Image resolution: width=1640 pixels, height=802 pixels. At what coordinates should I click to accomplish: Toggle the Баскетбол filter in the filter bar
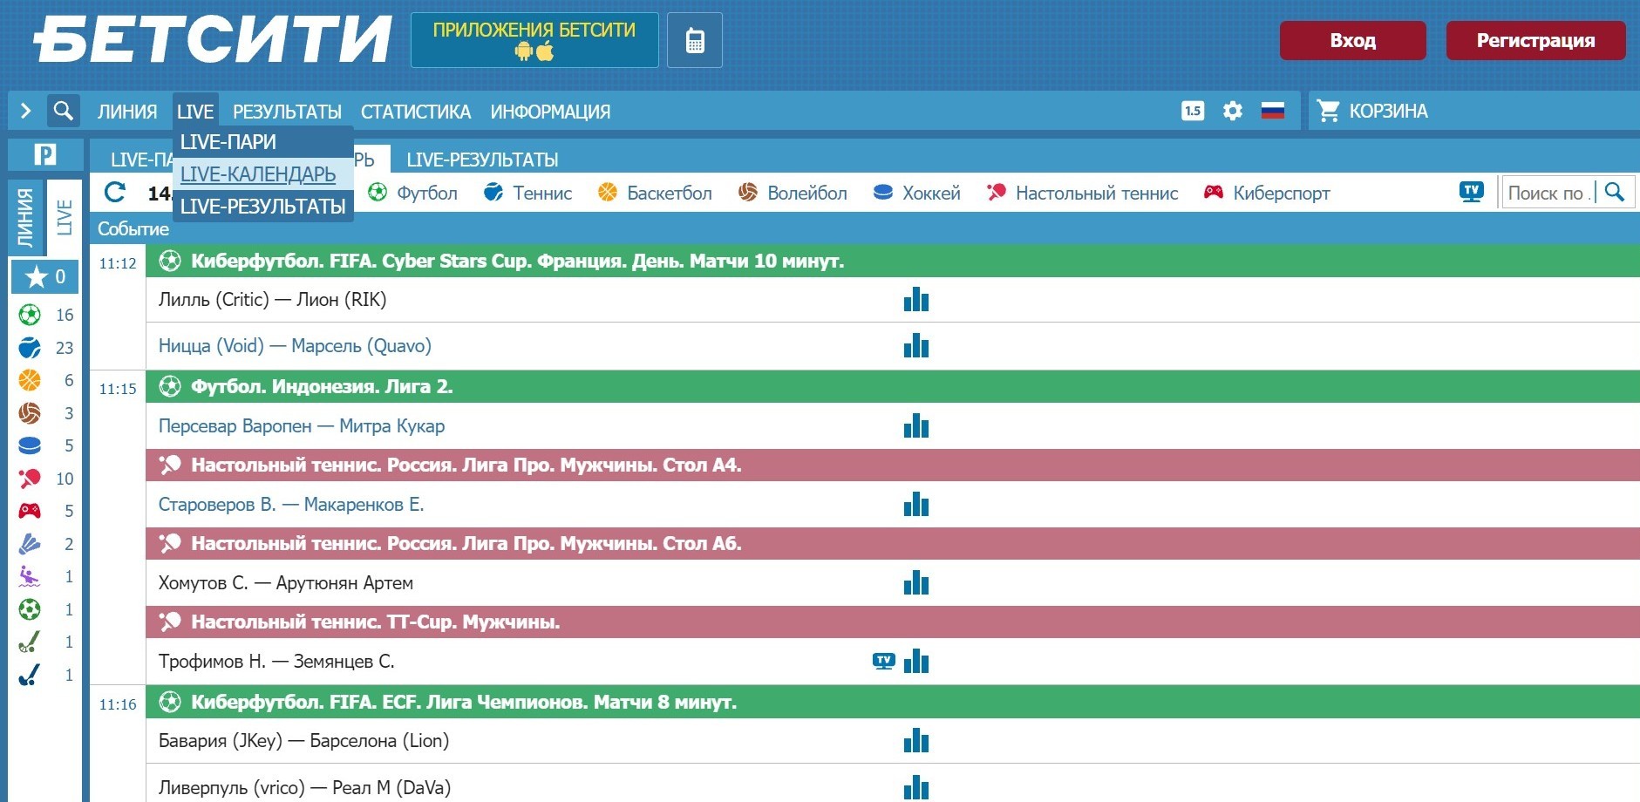pos(655,193)
